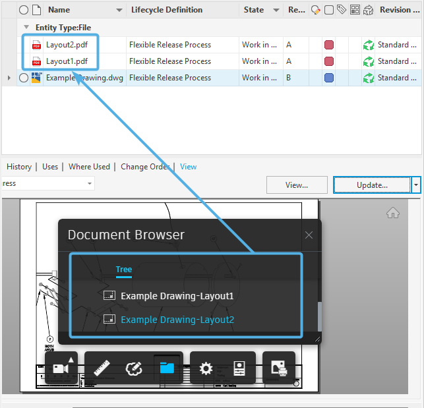Switch to the Change Order tab

coord(145,167)
